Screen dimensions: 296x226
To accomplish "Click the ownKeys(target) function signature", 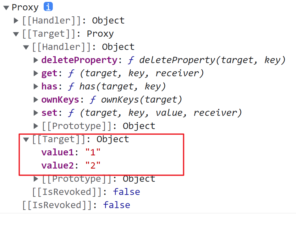I will coord(141,100).
